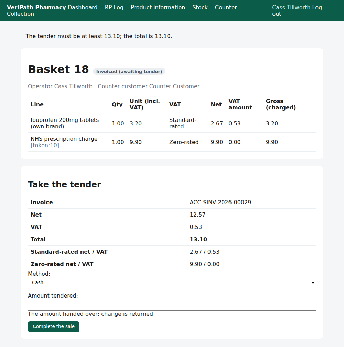Image resolution: width=344 pixels, height=347 pixels.
Task: Open the VeriPath Pharmacy home link
Action: click(36, 7)
